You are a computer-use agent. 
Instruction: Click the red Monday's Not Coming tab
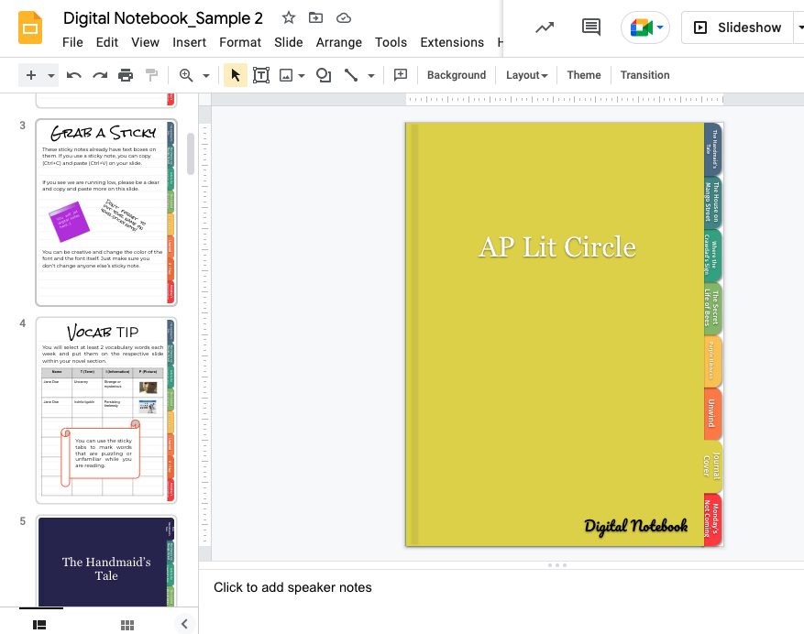click(x=712, y=519)
